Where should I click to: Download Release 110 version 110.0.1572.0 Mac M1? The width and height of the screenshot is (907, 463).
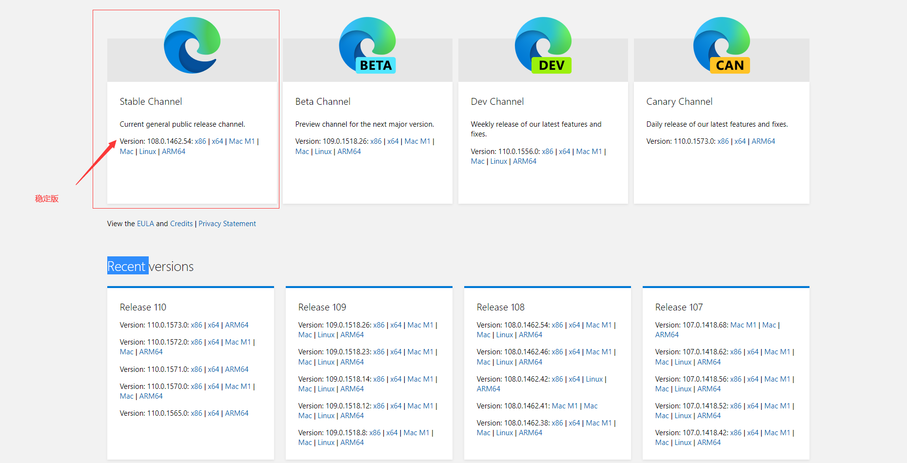[238, 342]
